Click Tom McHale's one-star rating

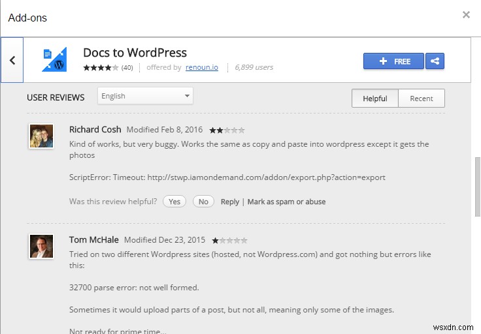coord(229,240)
